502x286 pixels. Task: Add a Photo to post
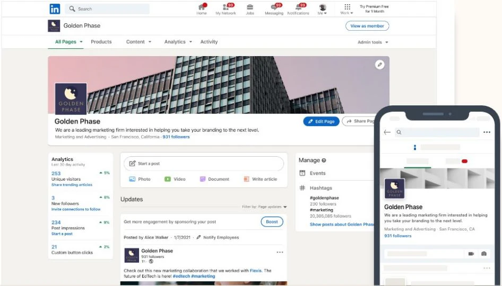(140, 179)
